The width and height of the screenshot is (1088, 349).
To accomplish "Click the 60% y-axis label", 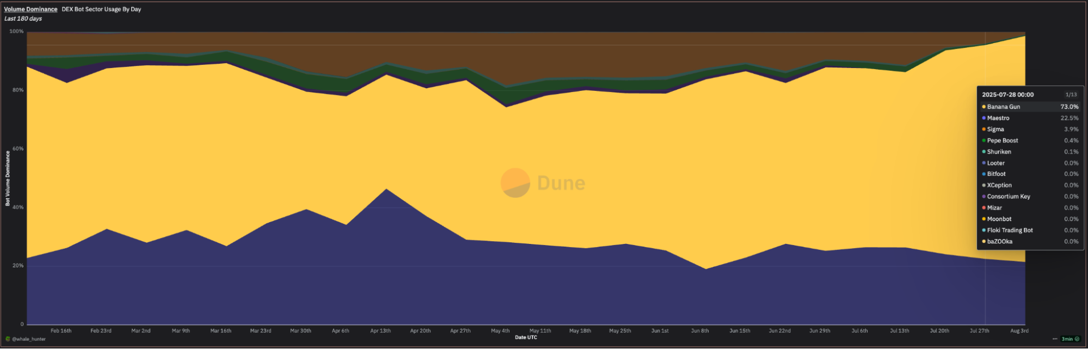I will tap(18, 149).
